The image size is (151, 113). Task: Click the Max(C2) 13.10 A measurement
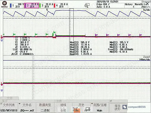click(80, 45)
